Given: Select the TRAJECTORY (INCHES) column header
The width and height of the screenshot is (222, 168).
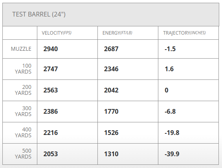Looking at the screenshot, I should (x=184, y=33).
